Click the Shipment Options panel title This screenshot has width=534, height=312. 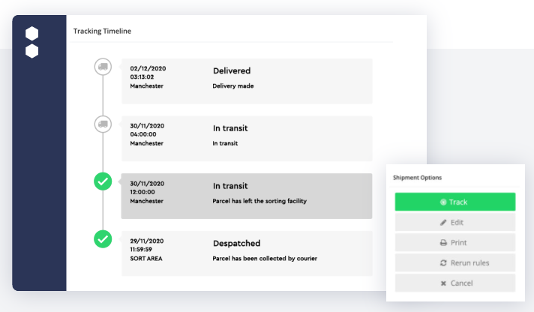click(417, 178)
